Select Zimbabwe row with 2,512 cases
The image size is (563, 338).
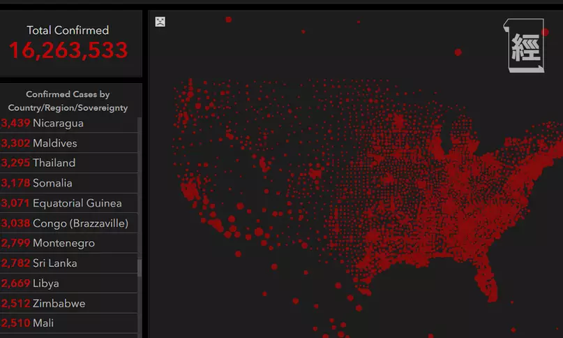(x=68, y=303)
